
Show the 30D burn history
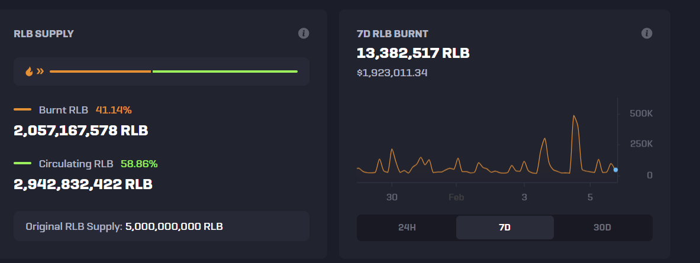click(x=602, y=228)
